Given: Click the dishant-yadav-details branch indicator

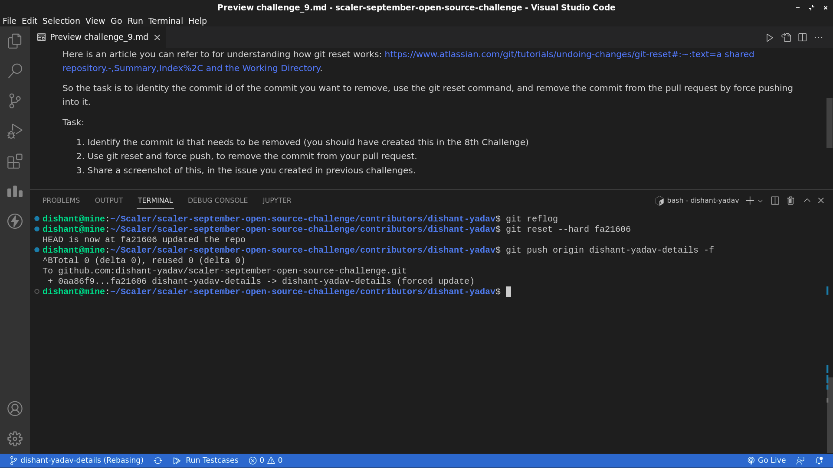Looking at the screenshot, I should (77, 461).
